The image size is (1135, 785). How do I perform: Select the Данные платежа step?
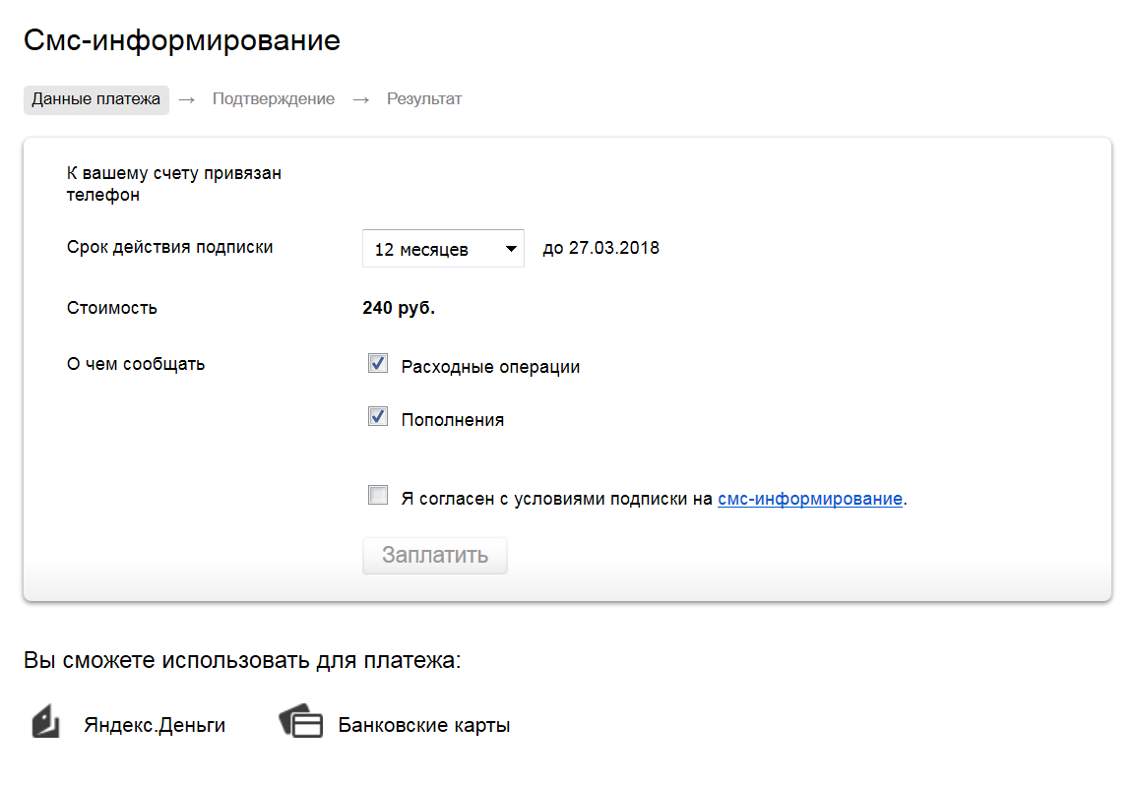pyautogui.click(x=96, y=99)
